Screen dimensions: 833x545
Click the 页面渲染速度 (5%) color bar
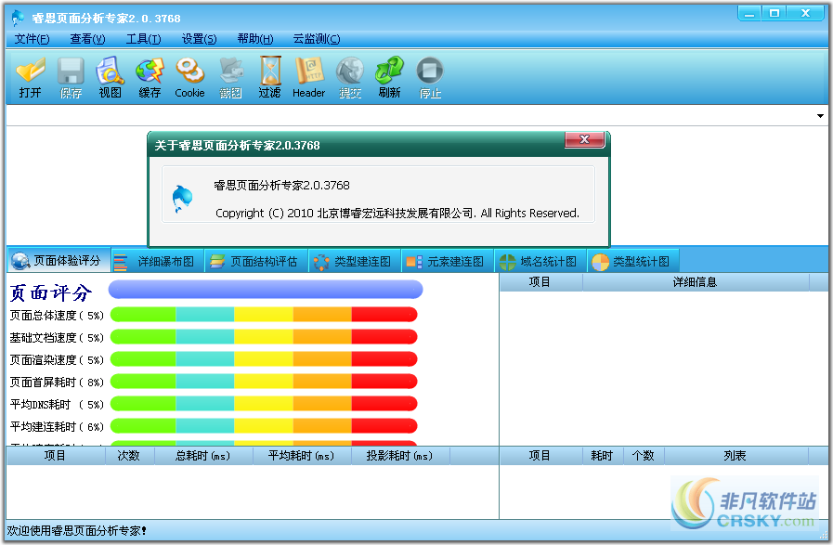[x=264, y=359]
